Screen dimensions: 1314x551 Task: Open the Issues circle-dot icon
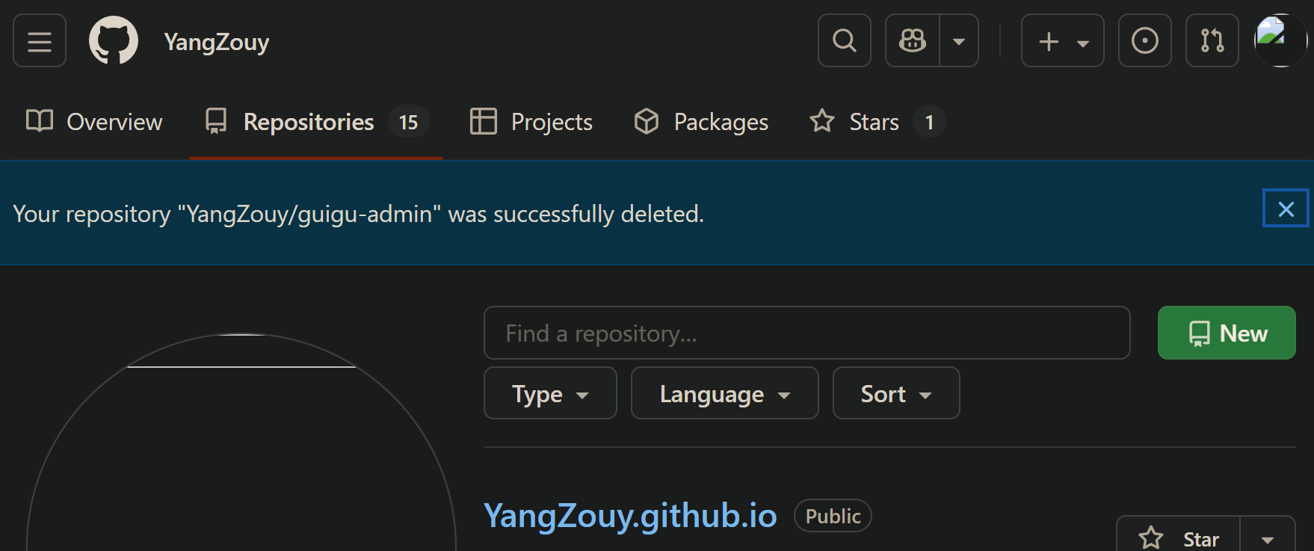tap(1144, 41)
